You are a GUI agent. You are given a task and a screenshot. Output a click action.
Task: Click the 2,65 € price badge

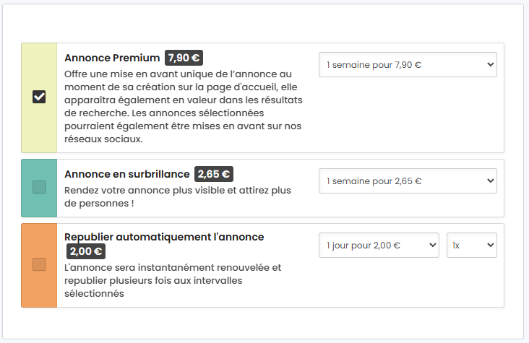[x=213, y=174]
